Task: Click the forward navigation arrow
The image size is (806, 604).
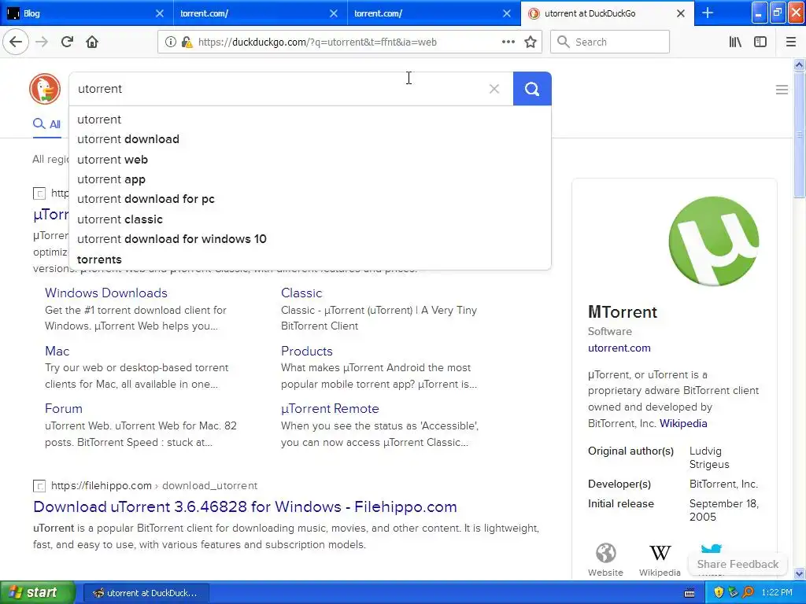Action: tap(42, 42)
